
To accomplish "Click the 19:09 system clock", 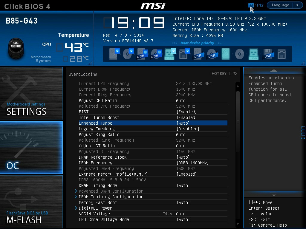I will click(134, 23).
